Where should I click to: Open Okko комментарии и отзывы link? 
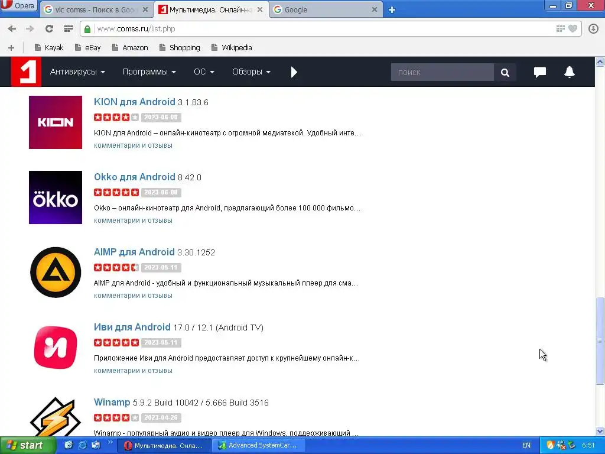click(x=133, y=220)
